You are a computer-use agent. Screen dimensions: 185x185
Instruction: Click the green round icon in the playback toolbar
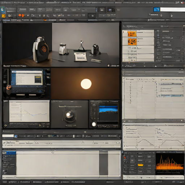(x=49, y=136)
